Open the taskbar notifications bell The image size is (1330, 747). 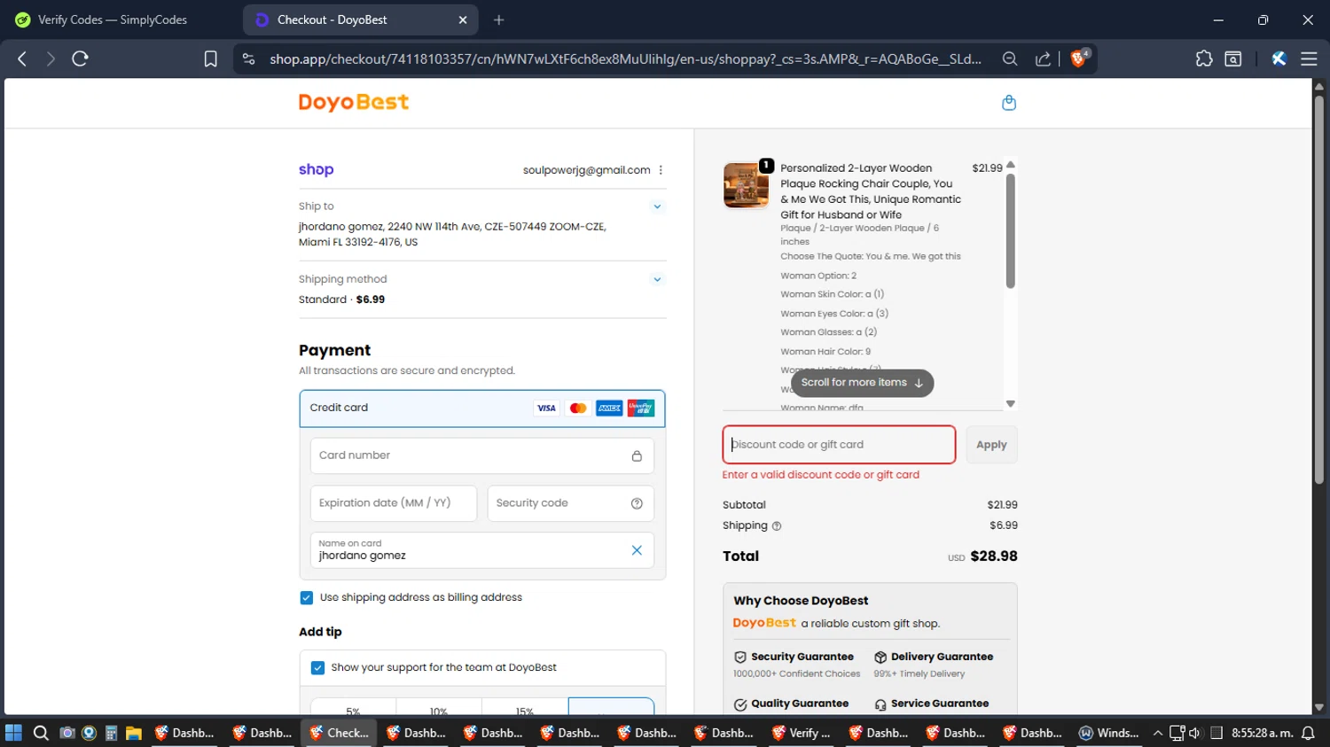[x=1308, y=733]
